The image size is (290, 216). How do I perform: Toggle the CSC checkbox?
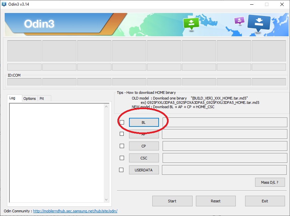(122, 158)
